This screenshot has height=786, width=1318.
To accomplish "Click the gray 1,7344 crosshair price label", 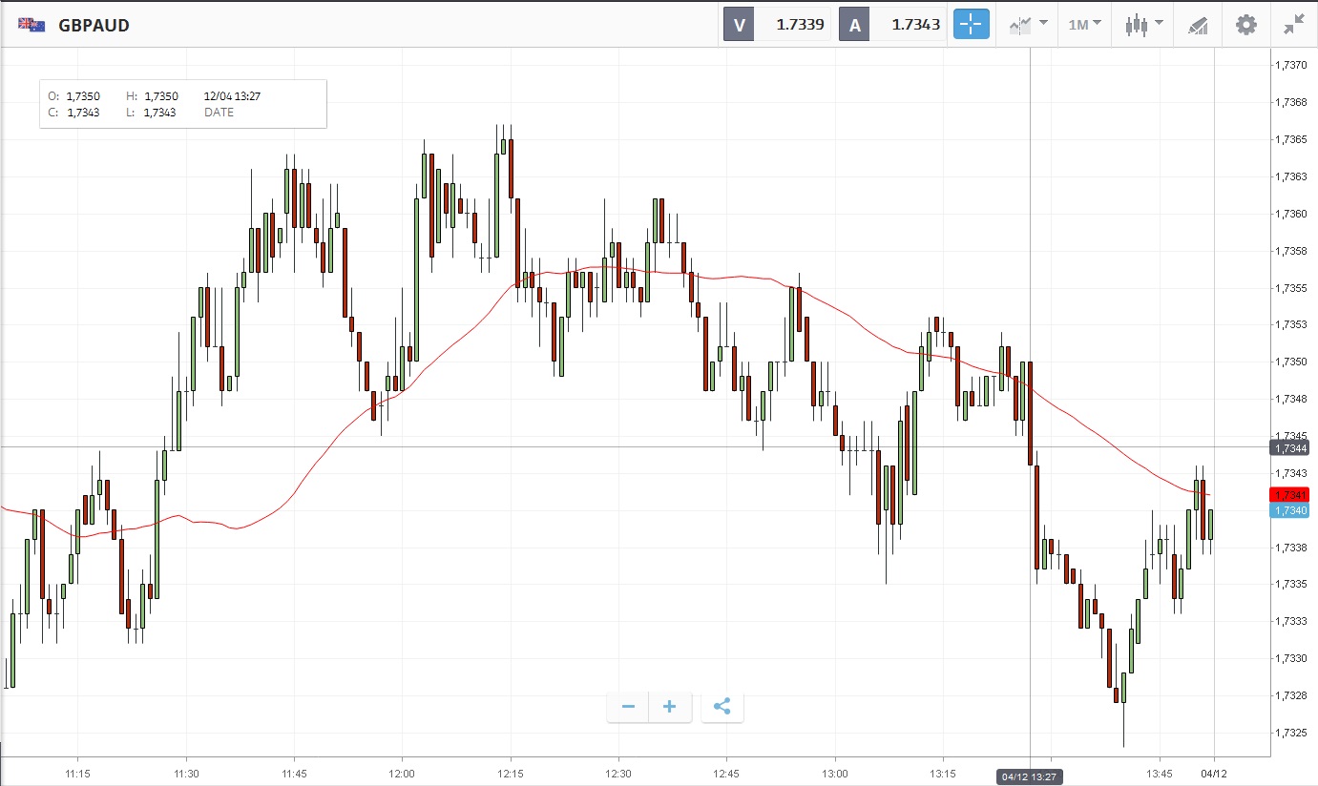I will [1289, 446].
